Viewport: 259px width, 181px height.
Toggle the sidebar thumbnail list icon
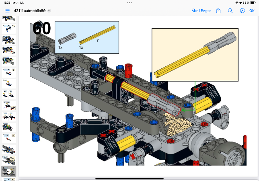tap(7, 10)
